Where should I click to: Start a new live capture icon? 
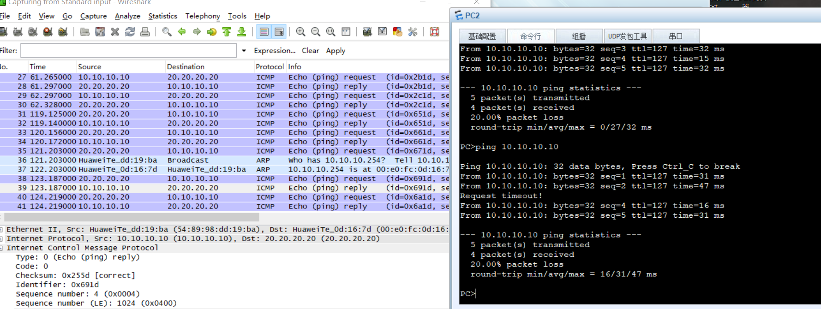33,32
